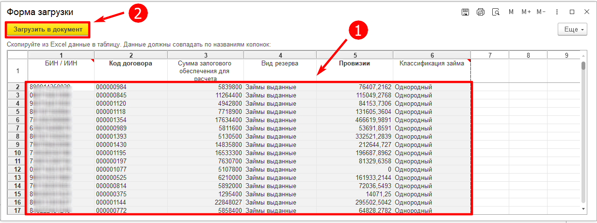Click provisions cell 14071,25
The width and height of the screenshot is (597, 223).
tap(355, 194)
